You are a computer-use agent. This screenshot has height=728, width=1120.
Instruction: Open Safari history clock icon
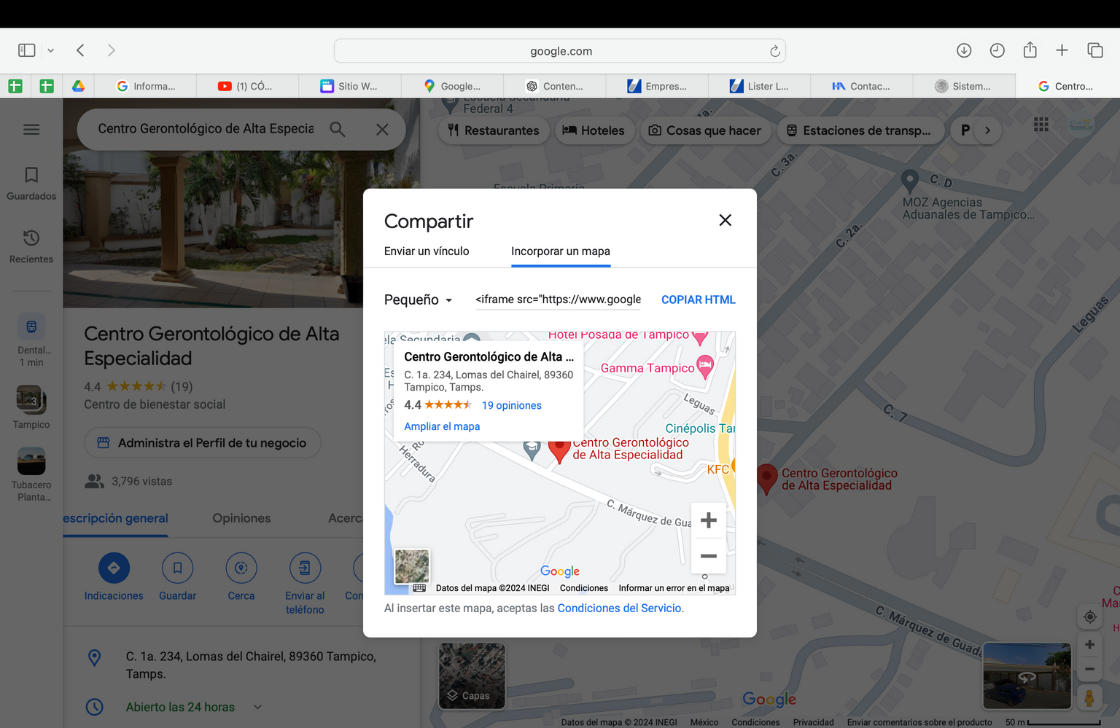[x=997, y=50]
